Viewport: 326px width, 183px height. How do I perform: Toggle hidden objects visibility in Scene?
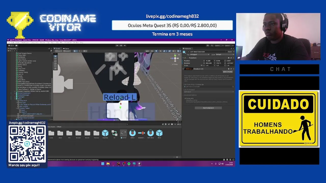(x=170, y=51)
